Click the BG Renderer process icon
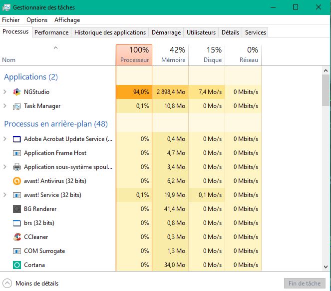The height and width of the screenshot is (291, 331). click(x=16, y=209)
